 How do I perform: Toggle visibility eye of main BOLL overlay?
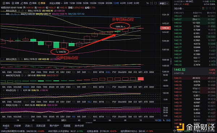19,11
